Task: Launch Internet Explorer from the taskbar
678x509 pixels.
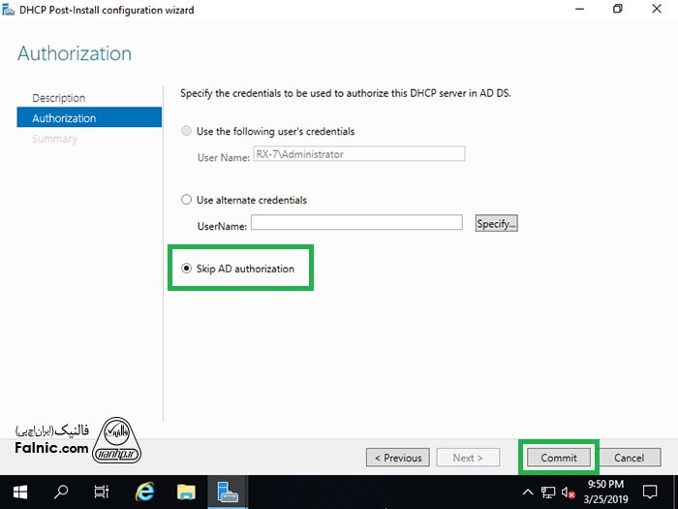Action: (x=144, y=492)
